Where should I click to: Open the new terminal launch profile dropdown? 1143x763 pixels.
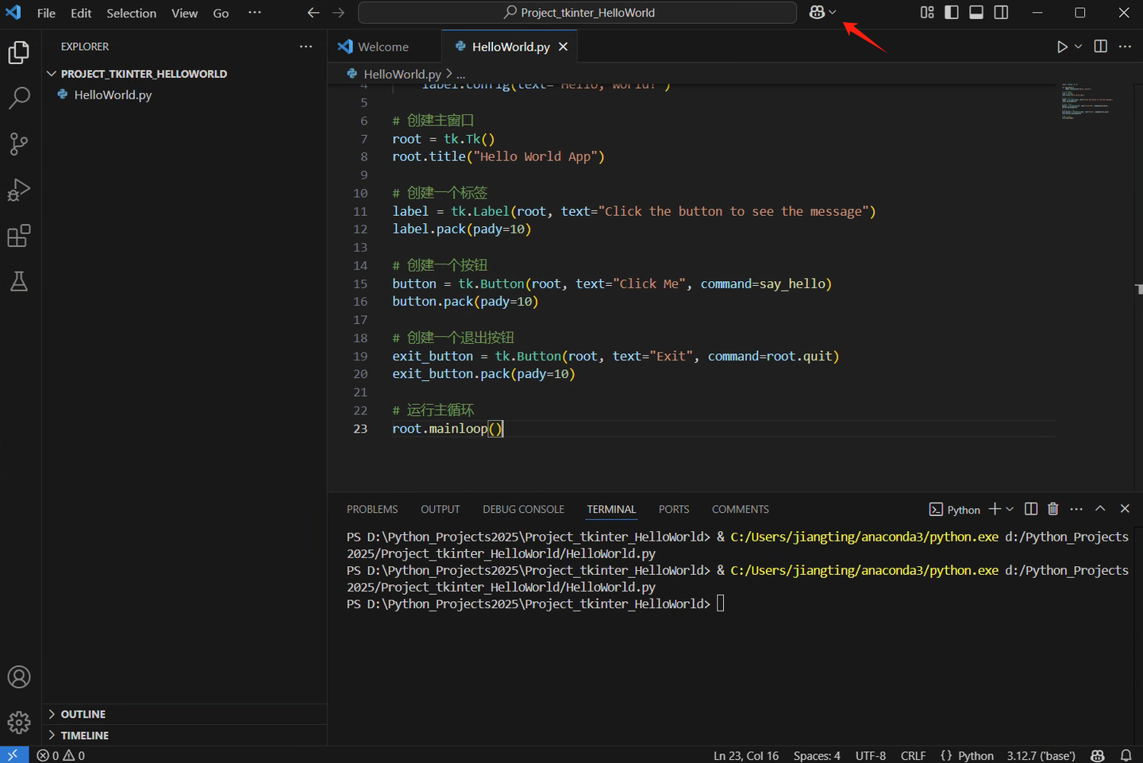tap(1010, 509)
